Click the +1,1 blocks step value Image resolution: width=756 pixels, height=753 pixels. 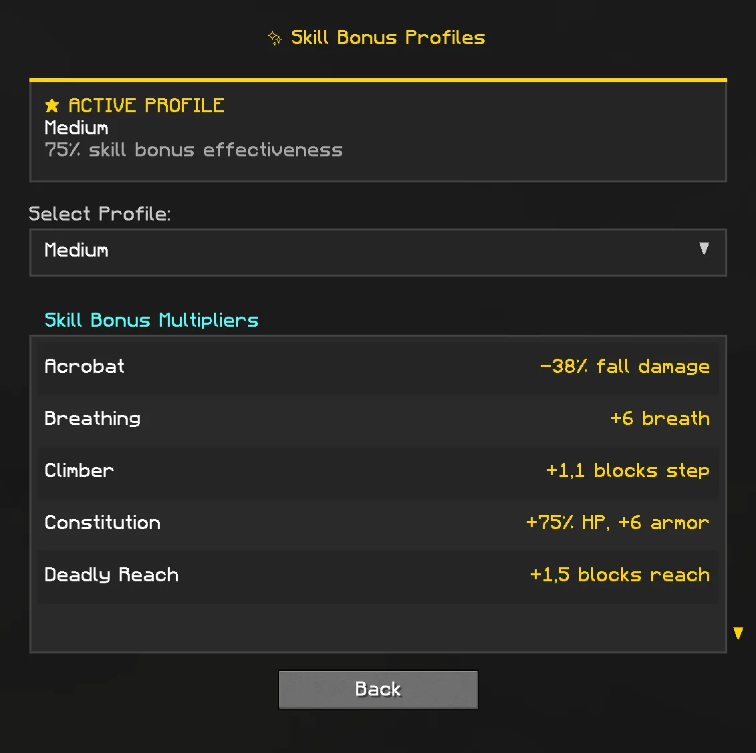627,471
